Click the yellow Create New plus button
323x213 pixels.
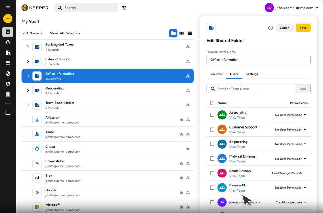coord(8,19)
